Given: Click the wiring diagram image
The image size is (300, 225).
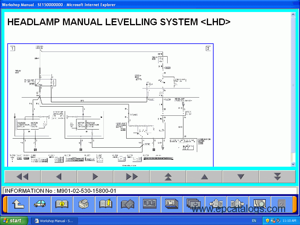Looking at the screenshot, I should click(x=110, y=105).
